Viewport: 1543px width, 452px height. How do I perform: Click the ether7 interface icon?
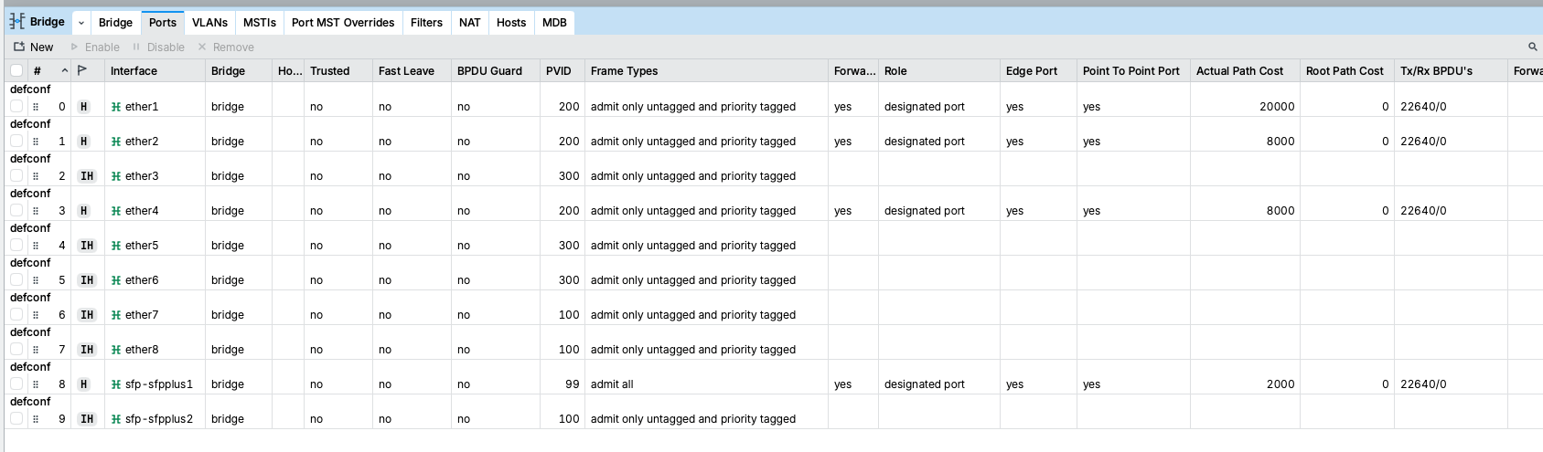116,315
